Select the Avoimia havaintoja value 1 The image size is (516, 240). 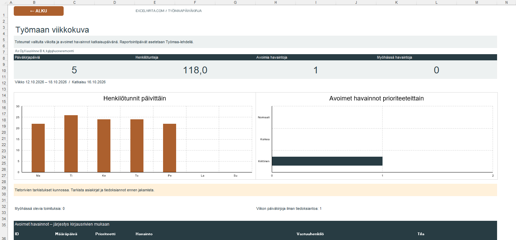(316, 70)
